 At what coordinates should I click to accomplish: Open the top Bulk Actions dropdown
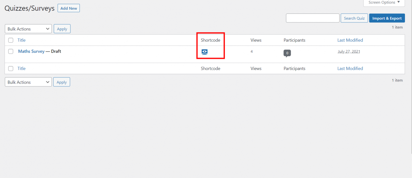(28, 29)
